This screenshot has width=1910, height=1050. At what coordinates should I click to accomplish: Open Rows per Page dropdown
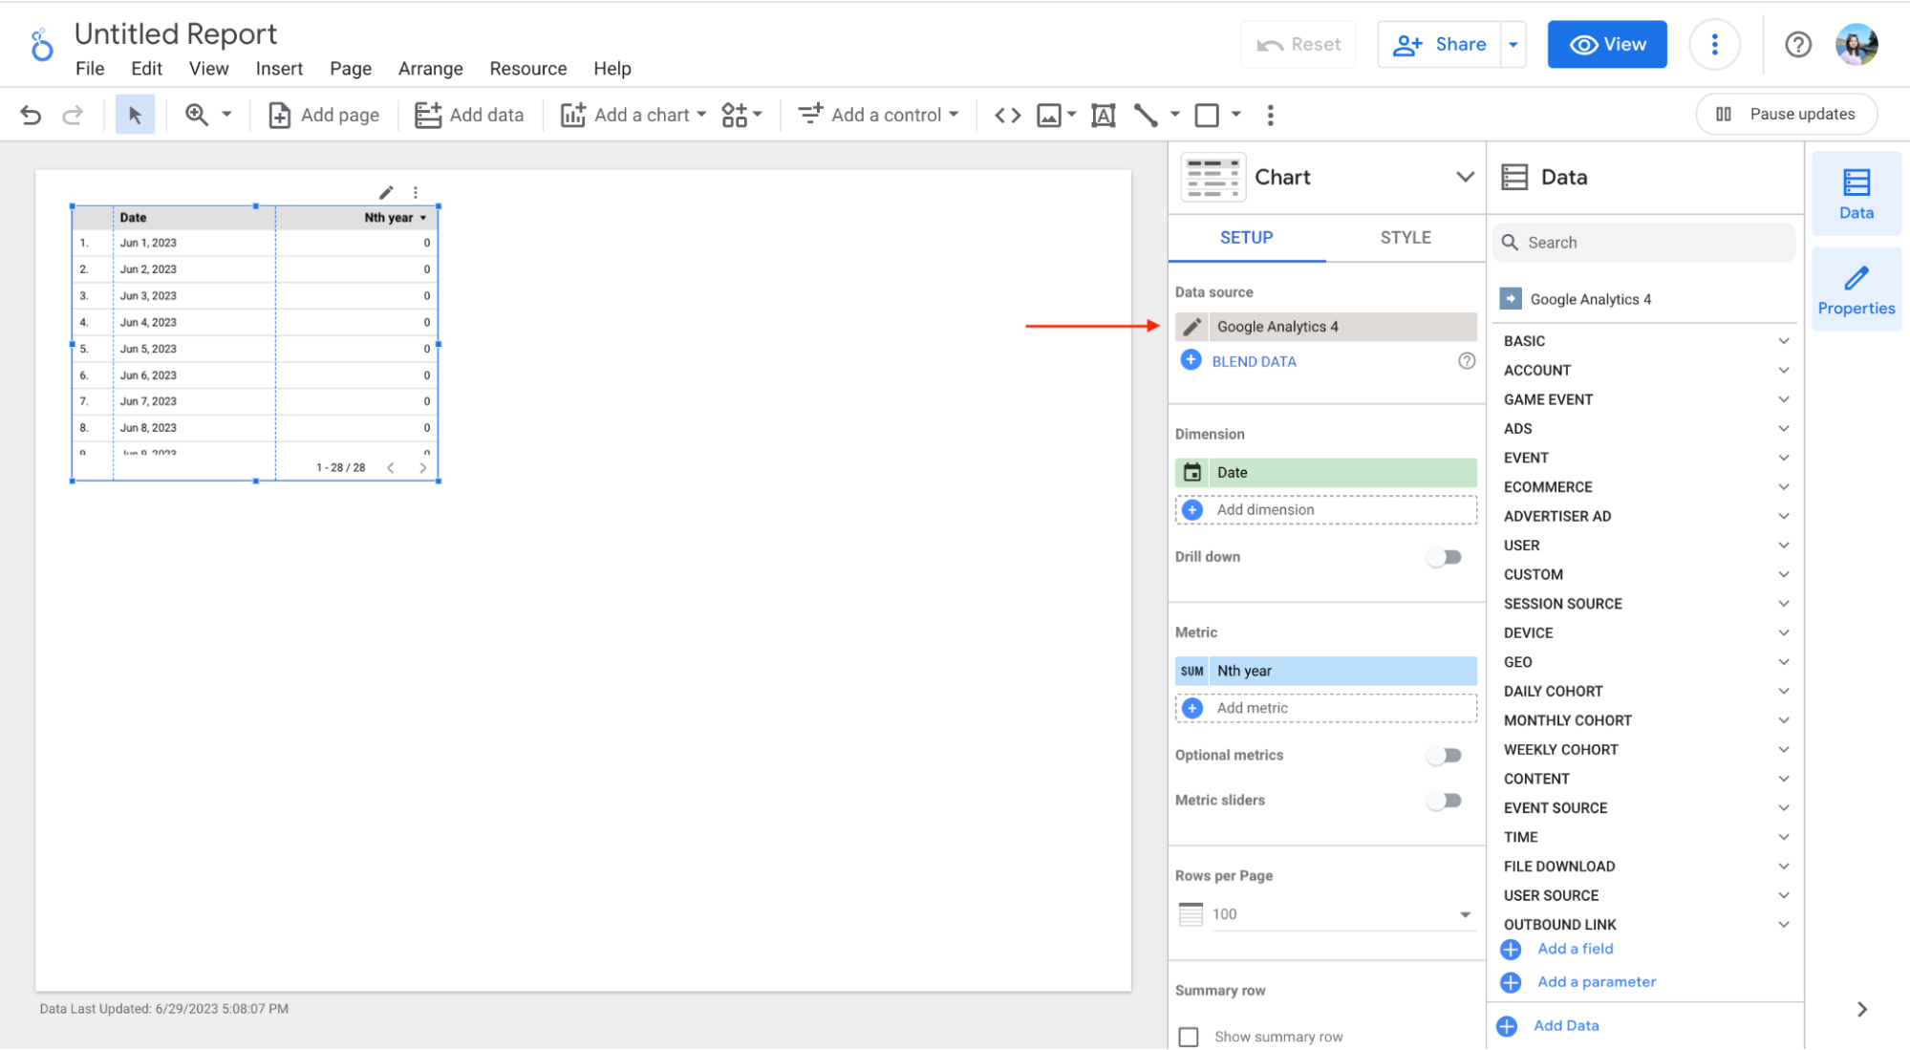tap(1341, 914)
